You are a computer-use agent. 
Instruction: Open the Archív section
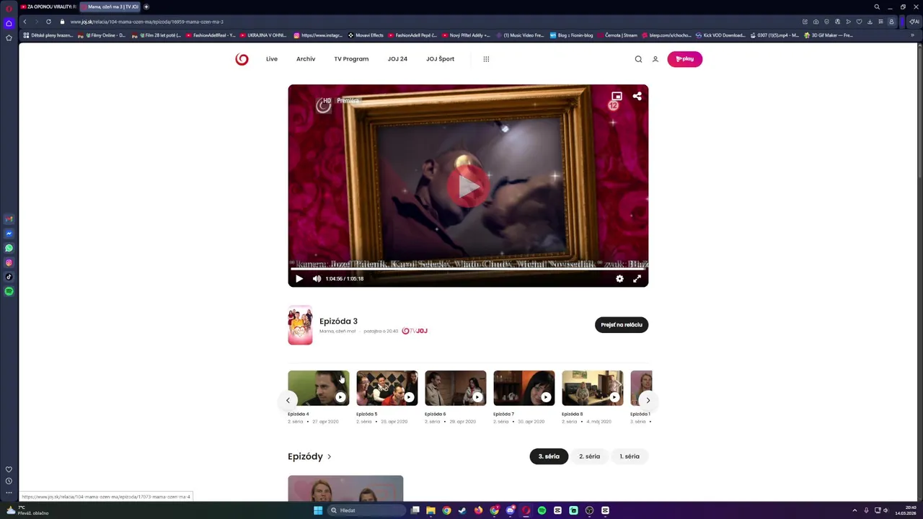(306, 59)
